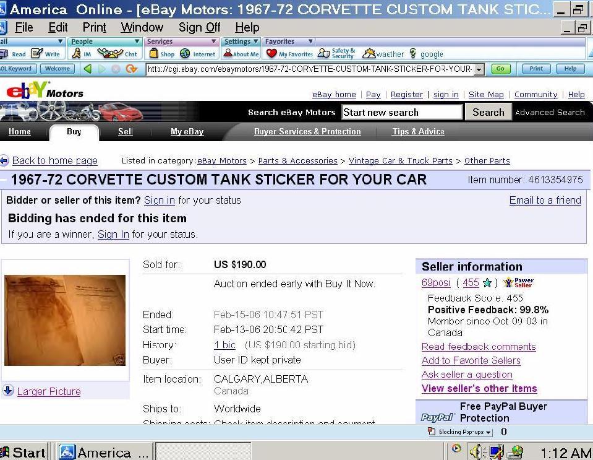Click the sticker item thumbnail image

coord(65,320)
